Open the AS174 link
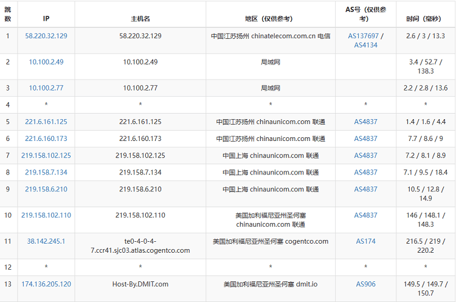The height and width of the screenshot is (302, 456). click(365, 241)
